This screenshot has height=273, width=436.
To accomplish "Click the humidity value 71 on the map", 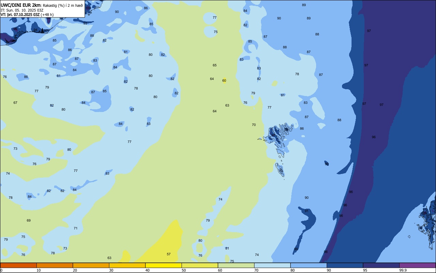I will [76, 228].
